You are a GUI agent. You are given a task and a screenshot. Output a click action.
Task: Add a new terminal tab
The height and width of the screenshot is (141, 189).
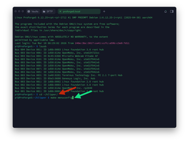click(104, 11)
